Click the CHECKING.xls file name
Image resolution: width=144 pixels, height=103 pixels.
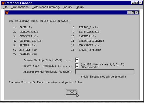pyautogui.click(x=29, y=36)
